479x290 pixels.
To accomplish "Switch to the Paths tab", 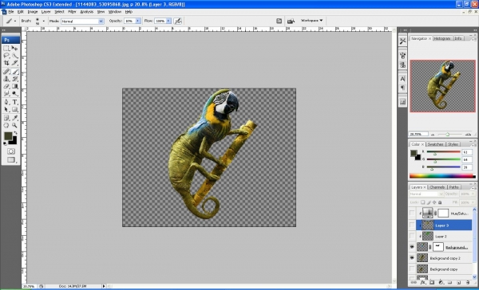I will pos(454,187).
